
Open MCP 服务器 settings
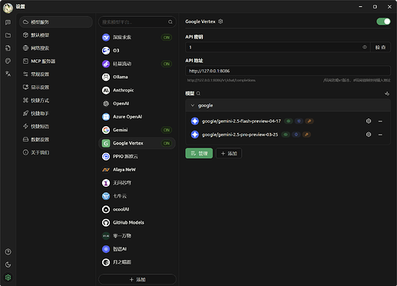(x=56, y=62)
